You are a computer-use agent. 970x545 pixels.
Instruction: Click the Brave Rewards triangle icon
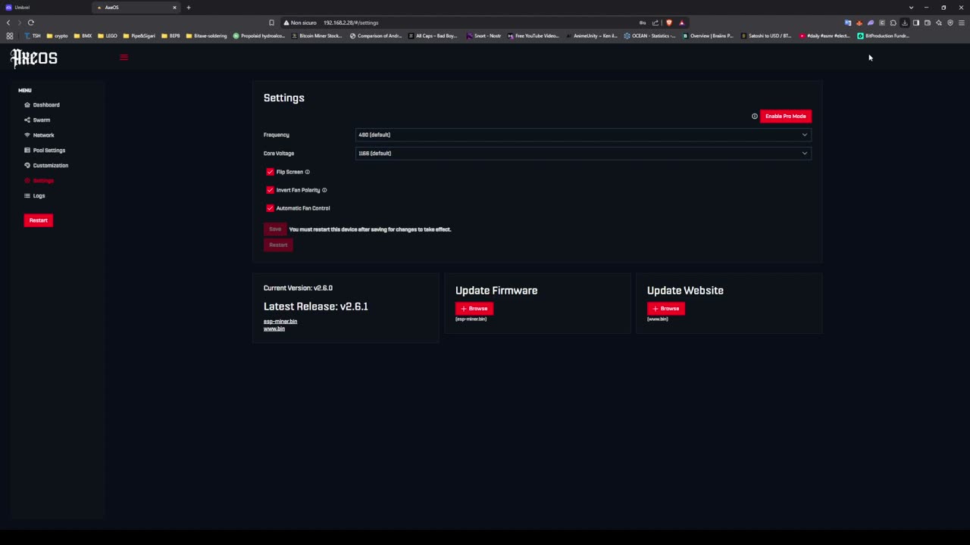click(681, 23)
